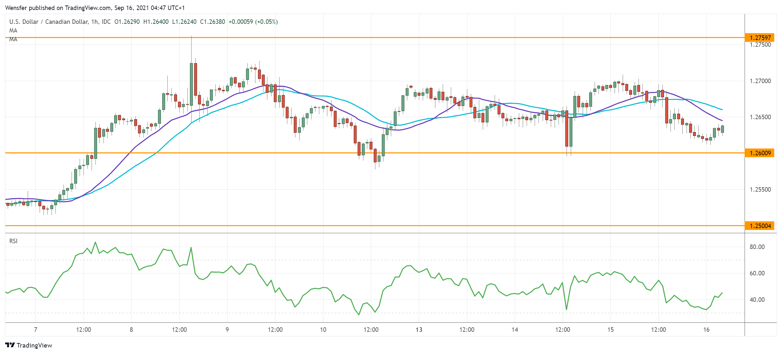Click the U.S. Dollar / Canadian Dollar title
Viewport: 782px width, 354px height.
point(48,22)
